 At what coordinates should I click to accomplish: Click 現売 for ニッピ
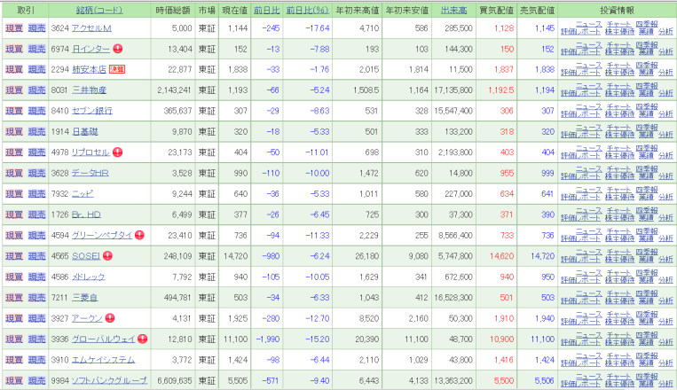(36, 194)
